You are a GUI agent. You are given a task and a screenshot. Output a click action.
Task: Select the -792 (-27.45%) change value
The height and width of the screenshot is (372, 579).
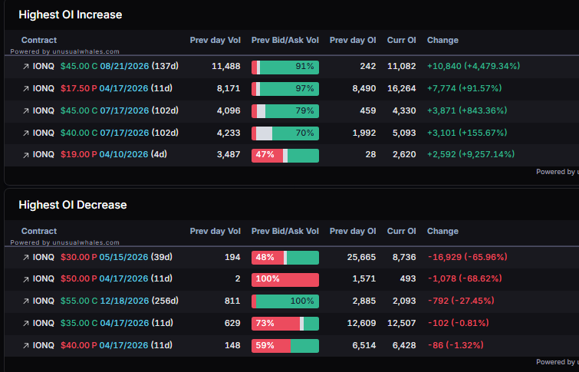[460, 301]
